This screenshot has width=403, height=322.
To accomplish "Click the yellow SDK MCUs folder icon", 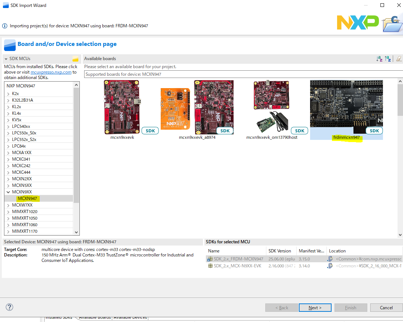I will point(75,59).
